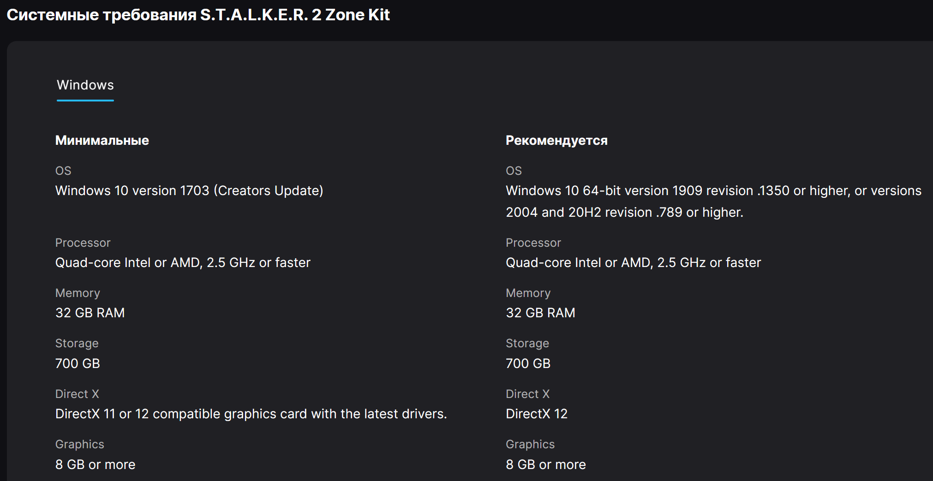
Task: Click the S.T.A.L.K.E.R. 2 Zone Kit requirements heading
Action: coord(198,15)
